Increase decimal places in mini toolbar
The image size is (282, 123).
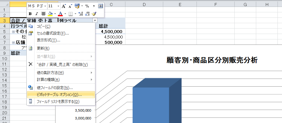(x=81, y=14)
